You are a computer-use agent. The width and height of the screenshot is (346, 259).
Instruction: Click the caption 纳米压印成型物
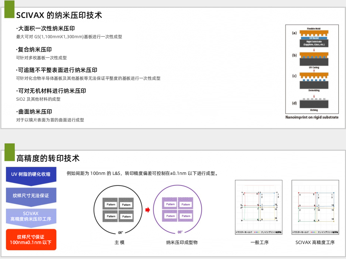[x=182, y=243]
